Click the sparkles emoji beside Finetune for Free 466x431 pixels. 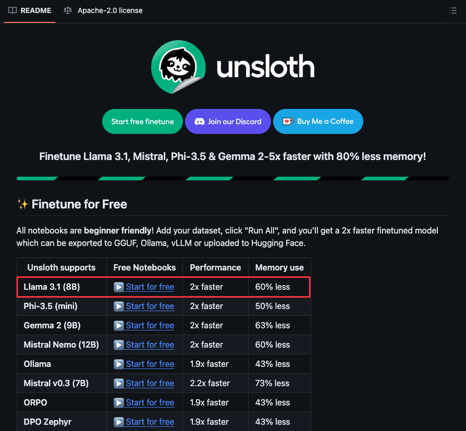(x=22, y=204)
